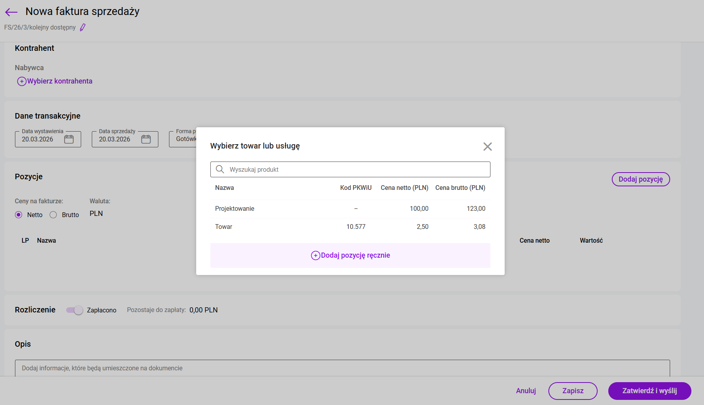Open Forma płatności dropdown

(x=183, y=139)
